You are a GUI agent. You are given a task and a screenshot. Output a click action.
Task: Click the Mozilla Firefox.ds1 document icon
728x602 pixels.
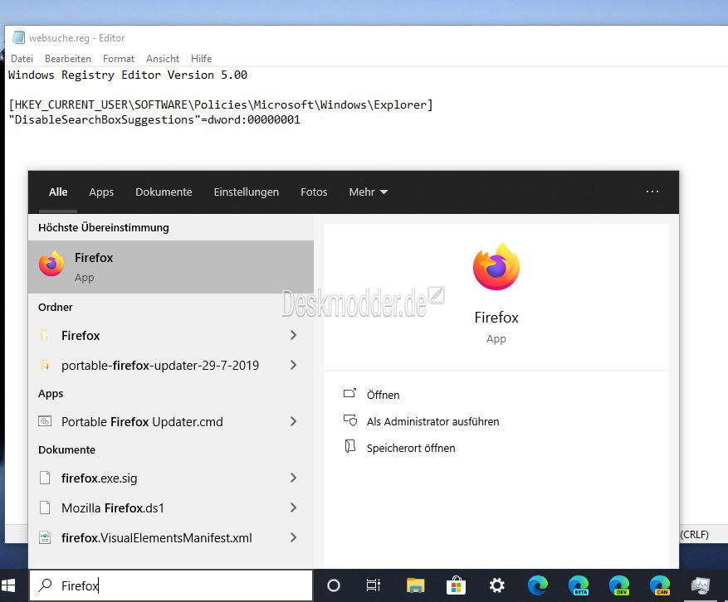click(x=45, y=507)
